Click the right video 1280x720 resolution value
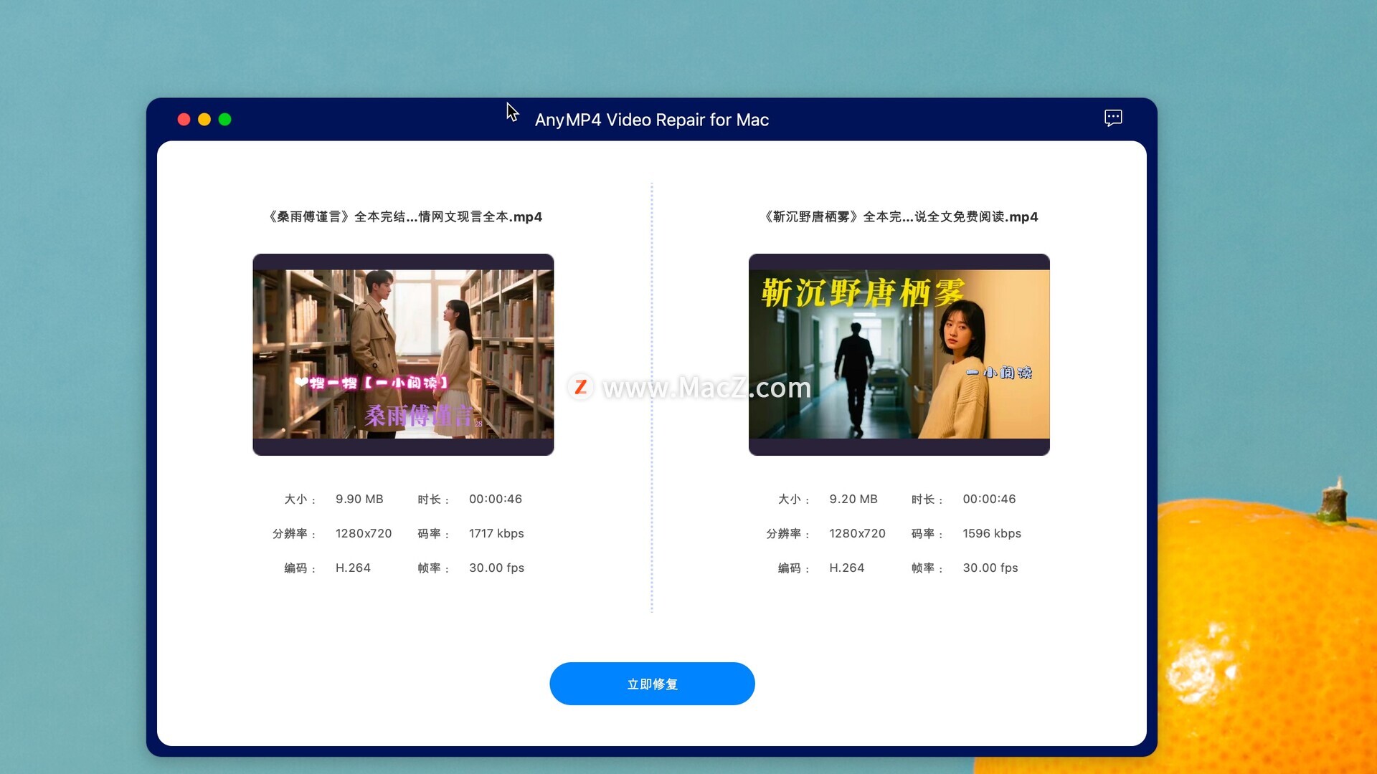This screenshot has width=1377, height=774. (x=857, y=533)
